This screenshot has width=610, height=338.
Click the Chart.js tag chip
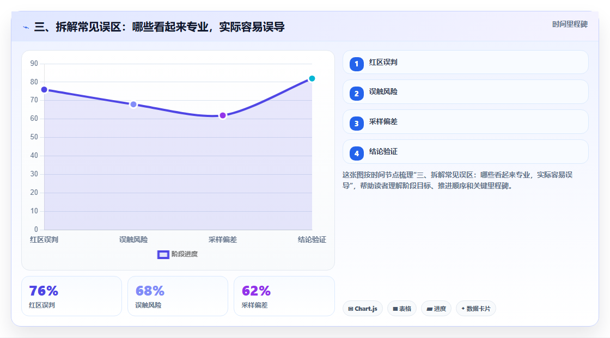click(363, 309)
